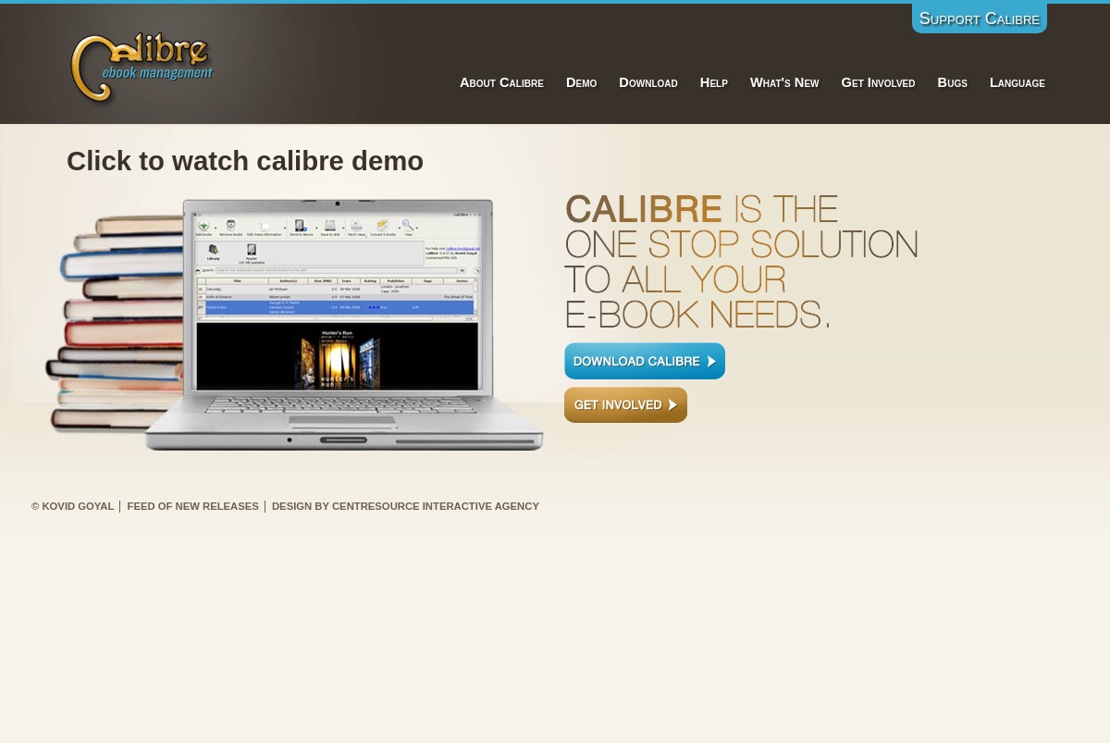This screenshot has width=1110, height=743.
Task: Click the 'Calibre is the one stop solution' tagline
Action: (x=741, y=262)
